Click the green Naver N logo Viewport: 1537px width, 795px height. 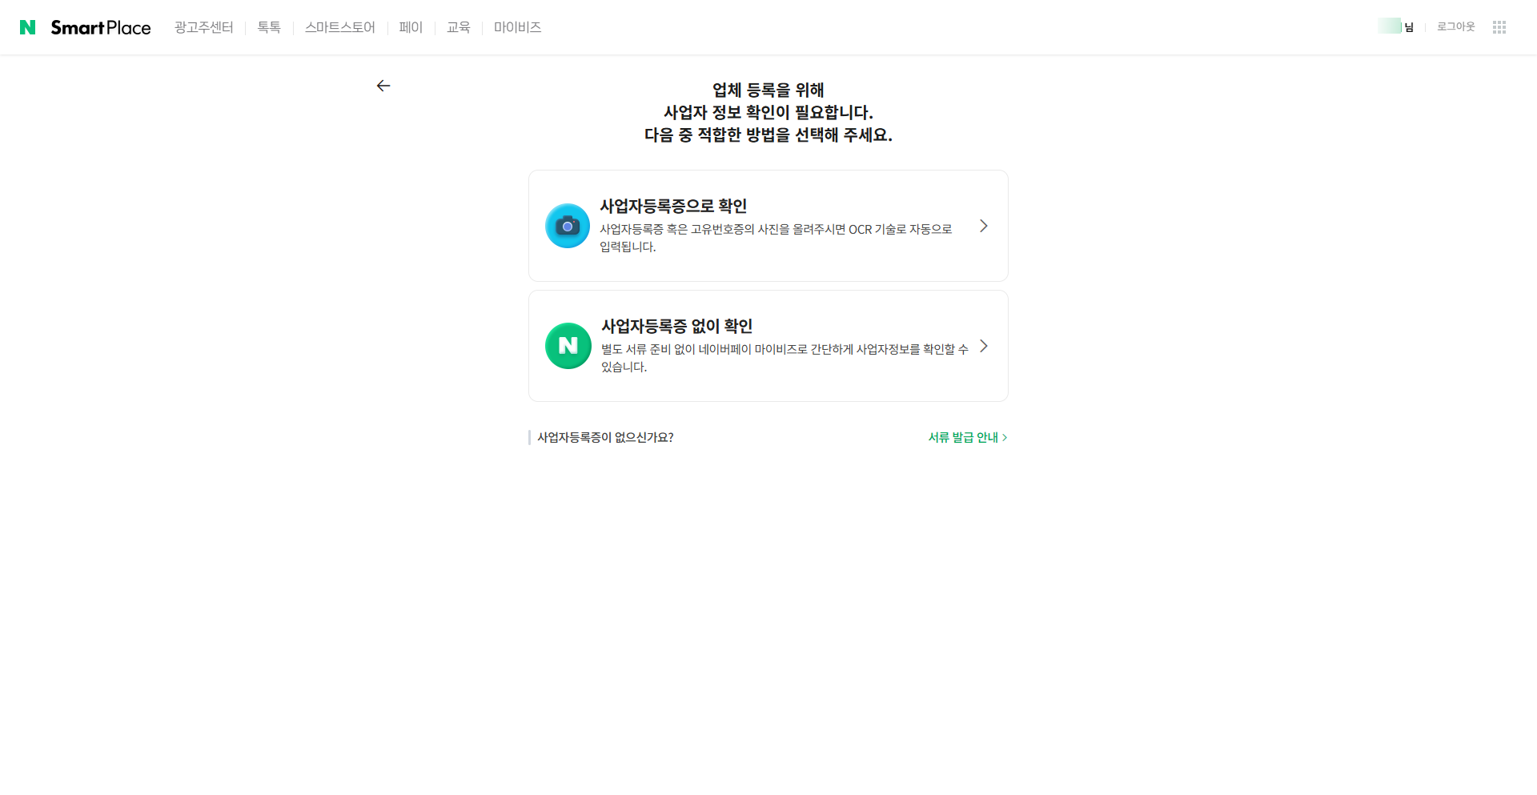tap(27, 27)
